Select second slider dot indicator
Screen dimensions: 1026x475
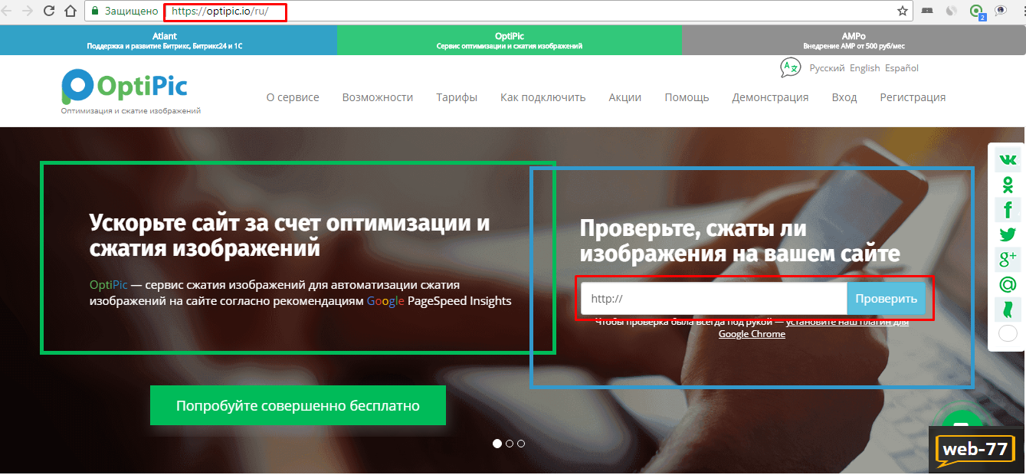[x=509, y=443]
